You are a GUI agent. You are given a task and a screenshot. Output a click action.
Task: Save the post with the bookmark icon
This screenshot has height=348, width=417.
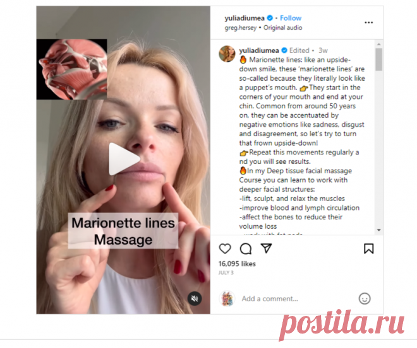point(368,249)
